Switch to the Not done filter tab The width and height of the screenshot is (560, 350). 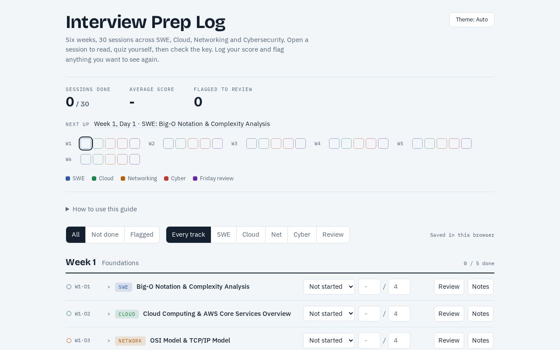coord(105,234)
